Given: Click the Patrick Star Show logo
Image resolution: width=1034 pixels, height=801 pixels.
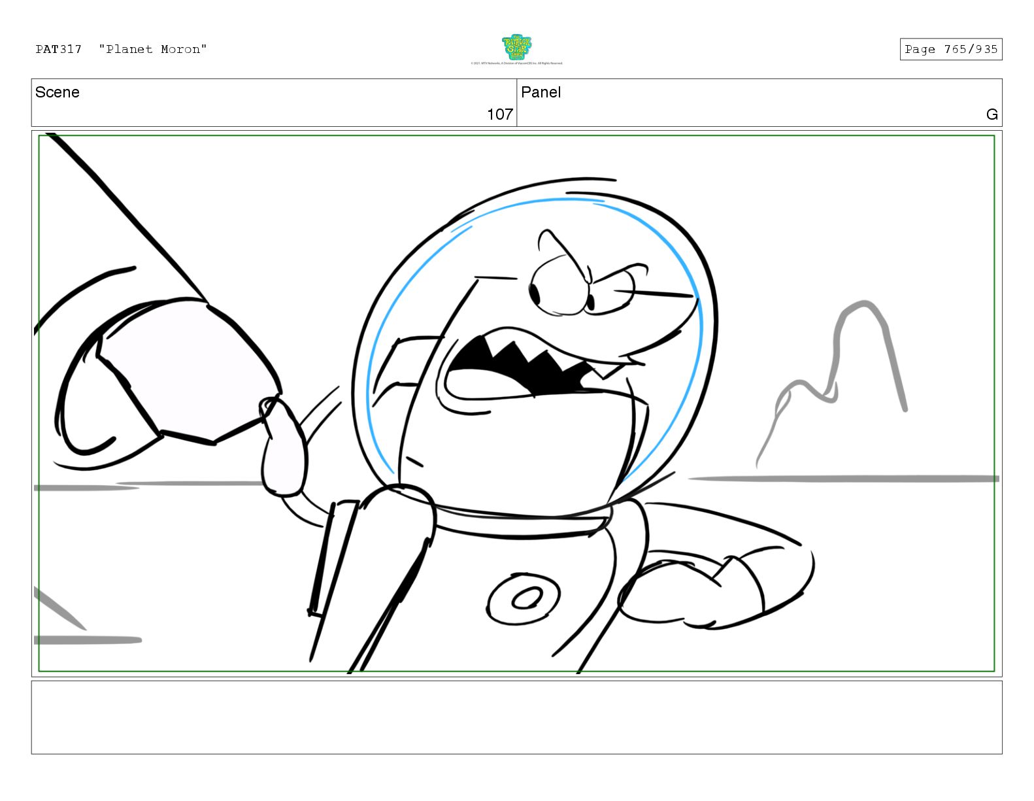Looking at the screenshot, I should pyautogui.click(x=516, y=47).
